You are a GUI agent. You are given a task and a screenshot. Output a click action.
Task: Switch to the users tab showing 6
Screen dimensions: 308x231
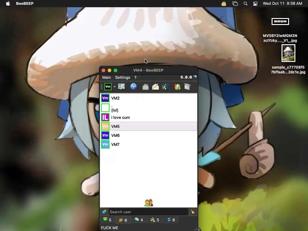coord(123,220)
